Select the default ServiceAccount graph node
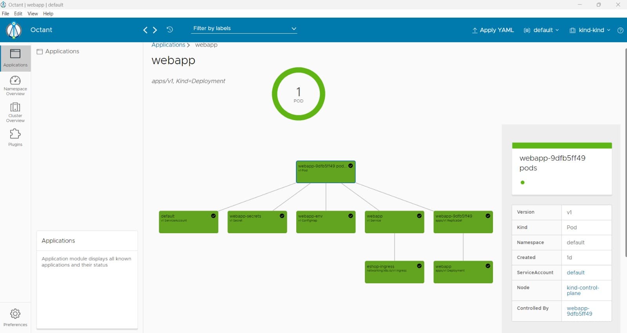 188,222
